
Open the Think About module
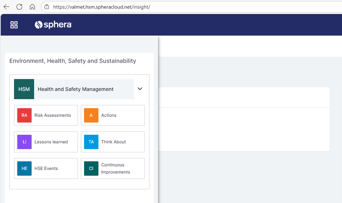[114, 142]
